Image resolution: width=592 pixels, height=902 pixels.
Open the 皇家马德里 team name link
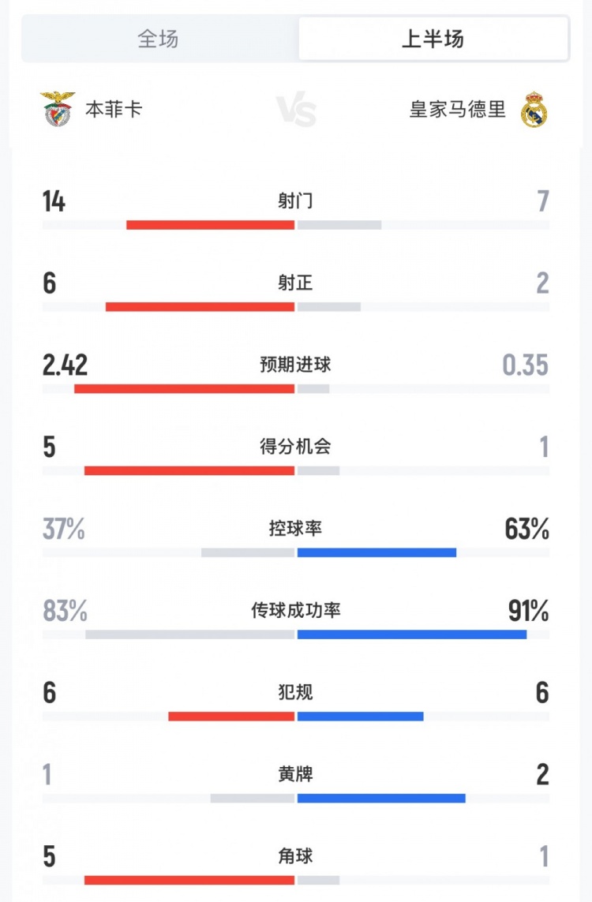coord(457,109)
